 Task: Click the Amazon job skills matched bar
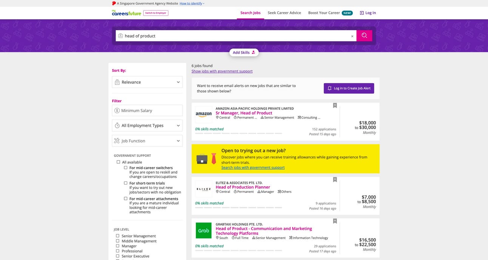pos(238,133)
